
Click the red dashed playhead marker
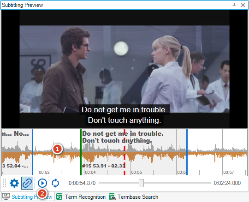pyautogui.click(x=125, y=152)
